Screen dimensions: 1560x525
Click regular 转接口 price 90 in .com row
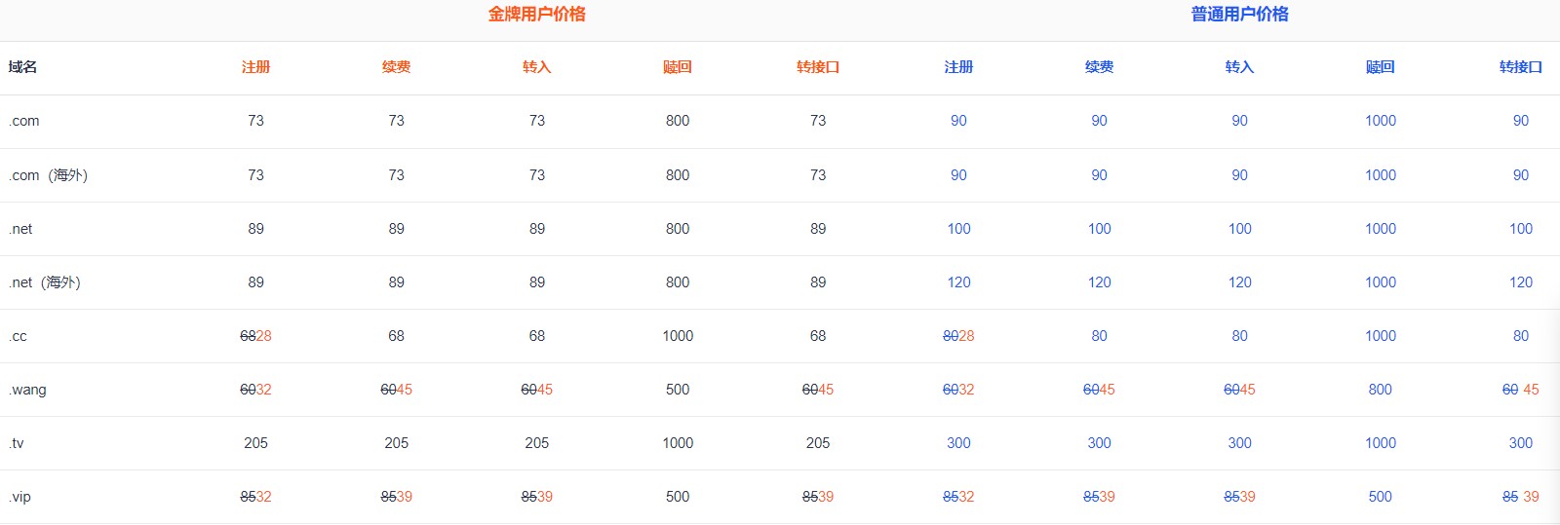1520,121
